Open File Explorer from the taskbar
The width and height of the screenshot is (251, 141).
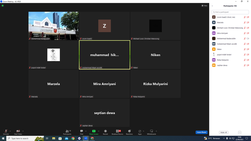(54, 138)
